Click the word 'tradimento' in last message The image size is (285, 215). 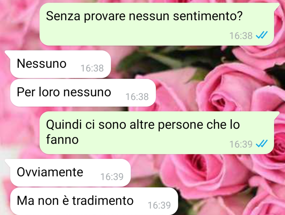[x=103, y=201]
